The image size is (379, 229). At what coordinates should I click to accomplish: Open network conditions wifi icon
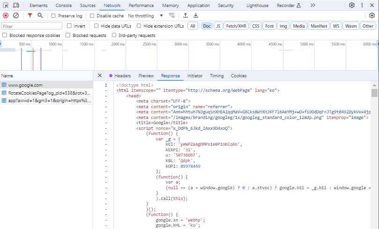[171, 15]
